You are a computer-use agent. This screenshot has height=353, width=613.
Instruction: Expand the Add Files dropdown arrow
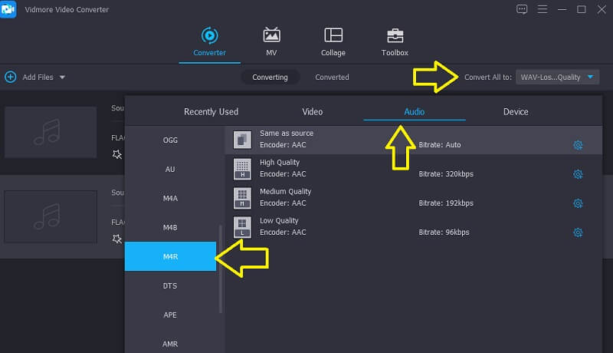(x=62, y=78)
